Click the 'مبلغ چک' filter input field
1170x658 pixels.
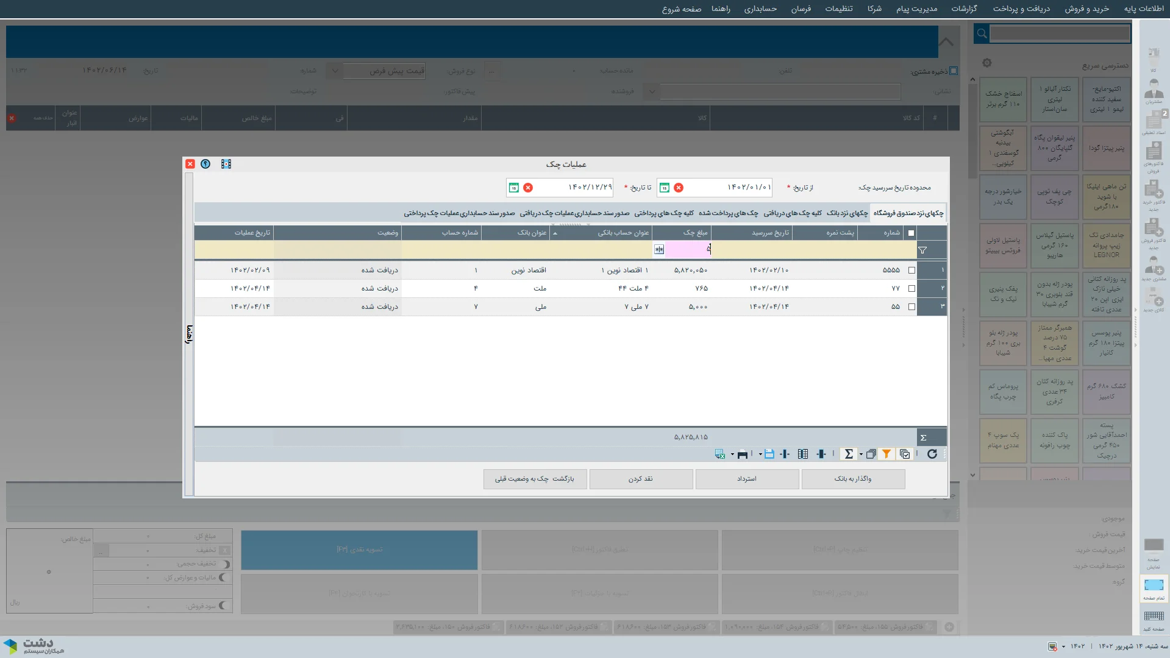click(x=686, y=249)
